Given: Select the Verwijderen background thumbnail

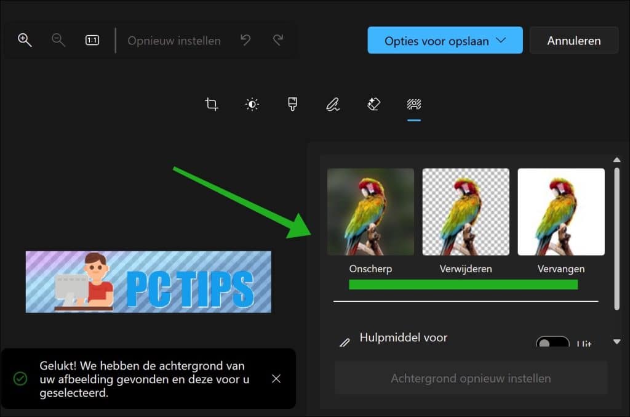Looking at the screenshot, I should pyautogui.click(x=466, y=212).
